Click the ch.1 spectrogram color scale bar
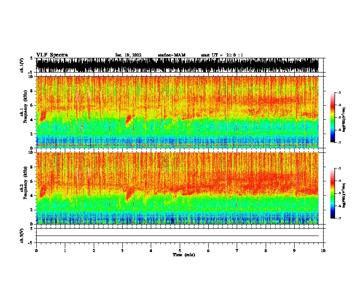This screenshot has height=281, width=364. [333, 118]
